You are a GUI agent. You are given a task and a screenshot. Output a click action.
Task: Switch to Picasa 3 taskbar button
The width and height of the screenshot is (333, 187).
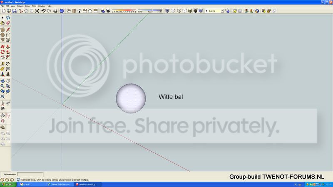(32, 185)
